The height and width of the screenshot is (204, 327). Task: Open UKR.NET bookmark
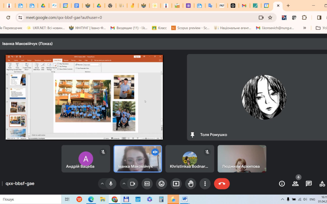click(46, 28)
